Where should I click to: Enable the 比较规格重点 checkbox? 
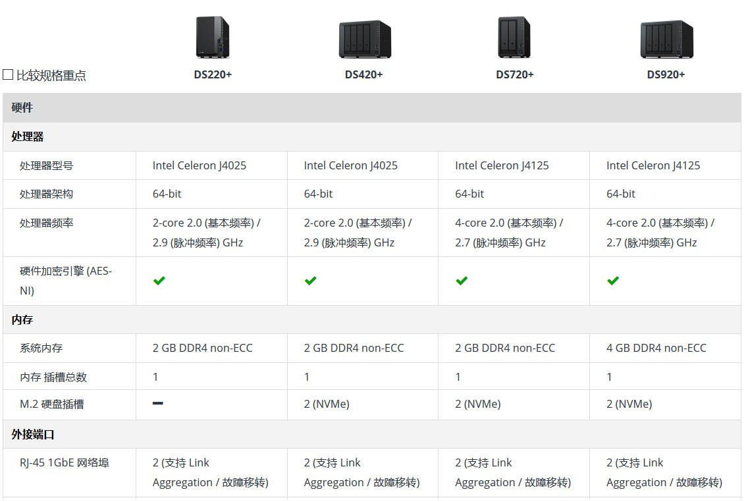tap(8, 74)
